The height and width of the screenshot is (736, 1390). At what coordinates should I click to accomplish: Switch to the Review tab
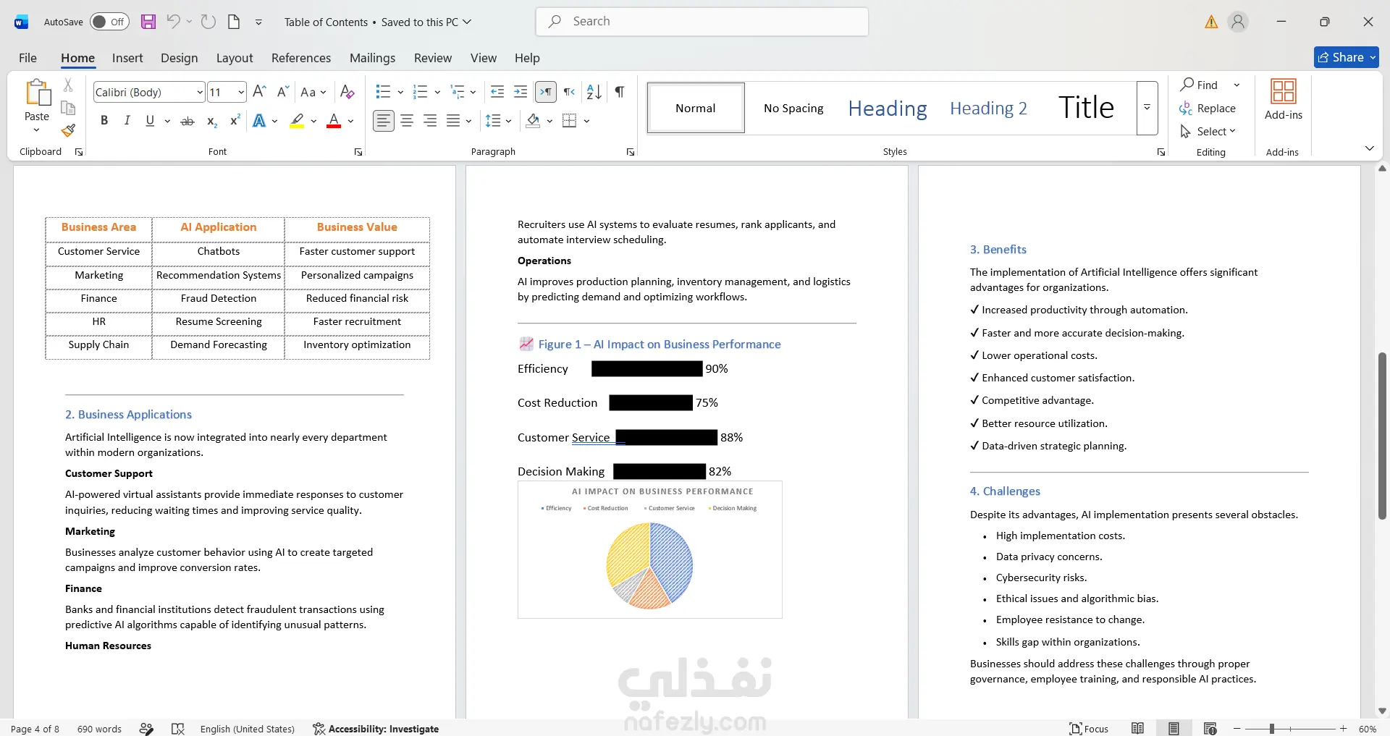coord(433,58)
